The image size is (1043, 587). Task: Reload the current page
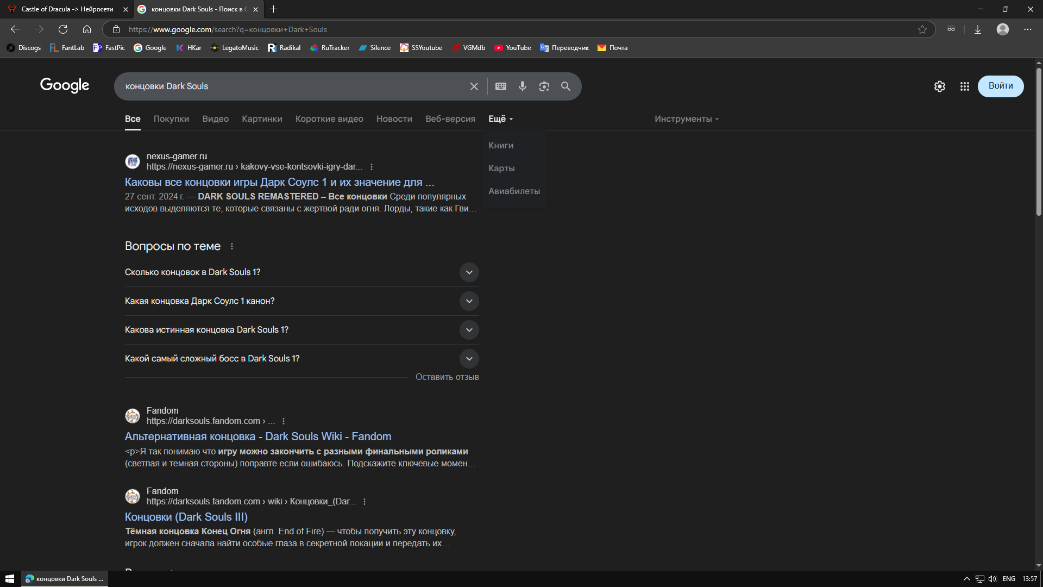point(63,29)
